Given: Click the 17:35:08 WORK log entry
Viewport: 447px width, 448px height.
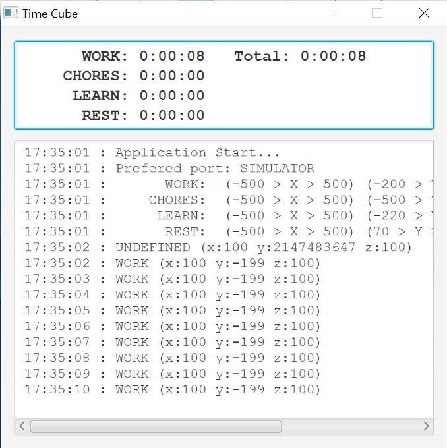Looking at the screenshot, I should click(x=173, y=358).
